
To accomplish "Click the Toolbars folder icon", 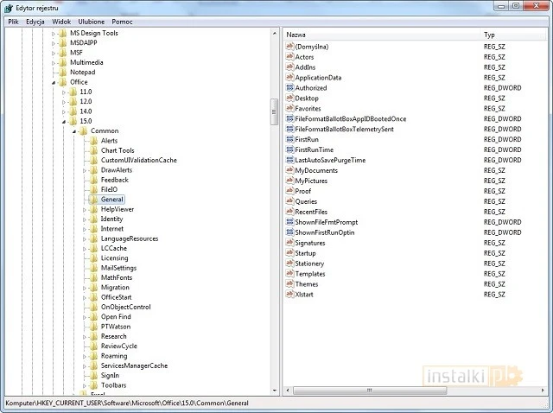I will coord(93,385).
